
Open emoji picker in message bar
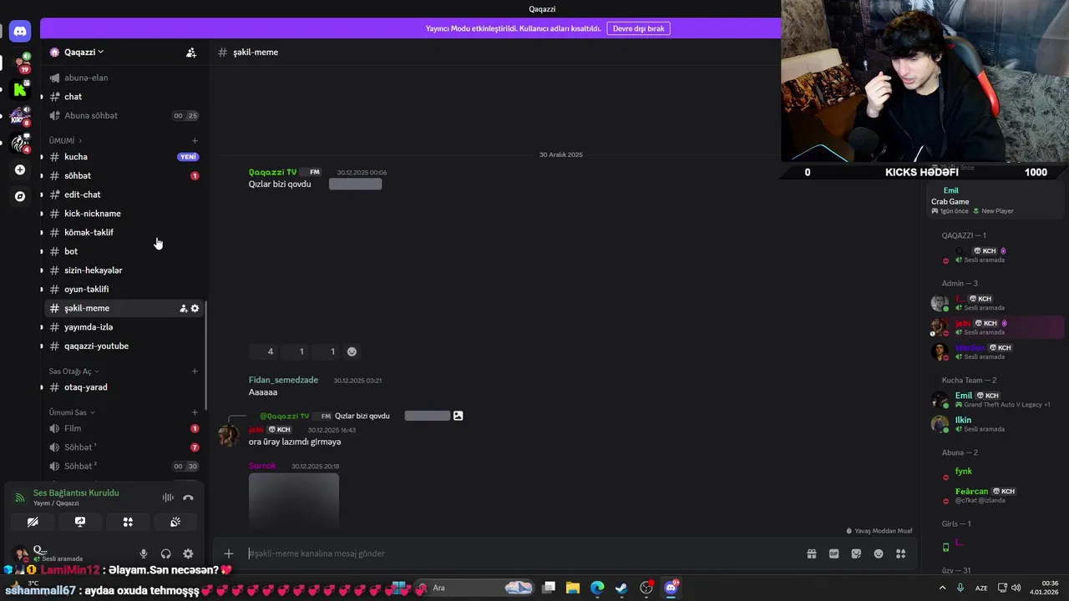pyautogui.click(x=879, y=553)
